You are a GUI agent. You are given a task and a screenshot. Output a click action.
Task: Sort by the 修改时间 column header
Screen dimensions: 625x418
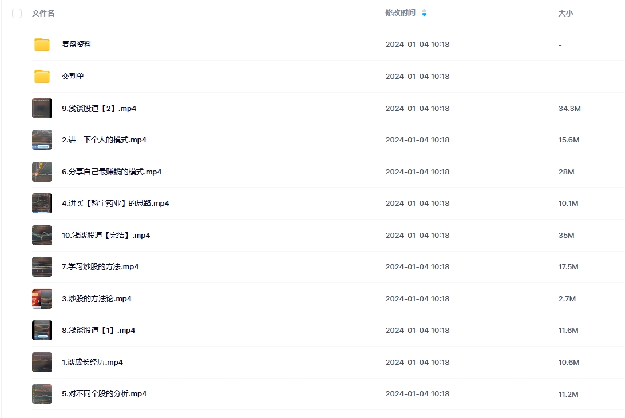[x=400, y=13]
